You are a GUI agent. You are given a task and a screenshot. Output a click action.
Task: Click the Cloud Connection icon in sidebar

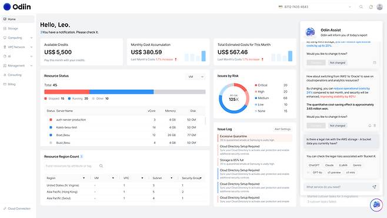tap(5, 209)
